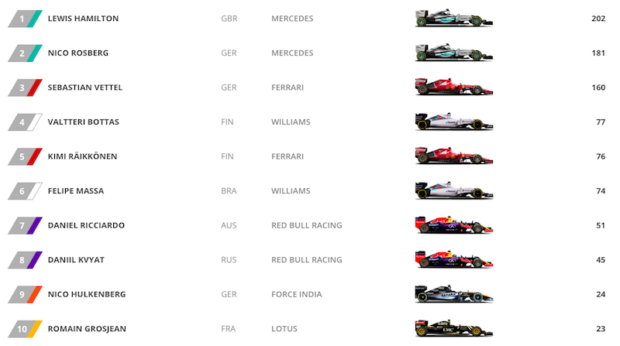Click the position 10 yellow badge

pyautogui.click(x=25, y=328)
